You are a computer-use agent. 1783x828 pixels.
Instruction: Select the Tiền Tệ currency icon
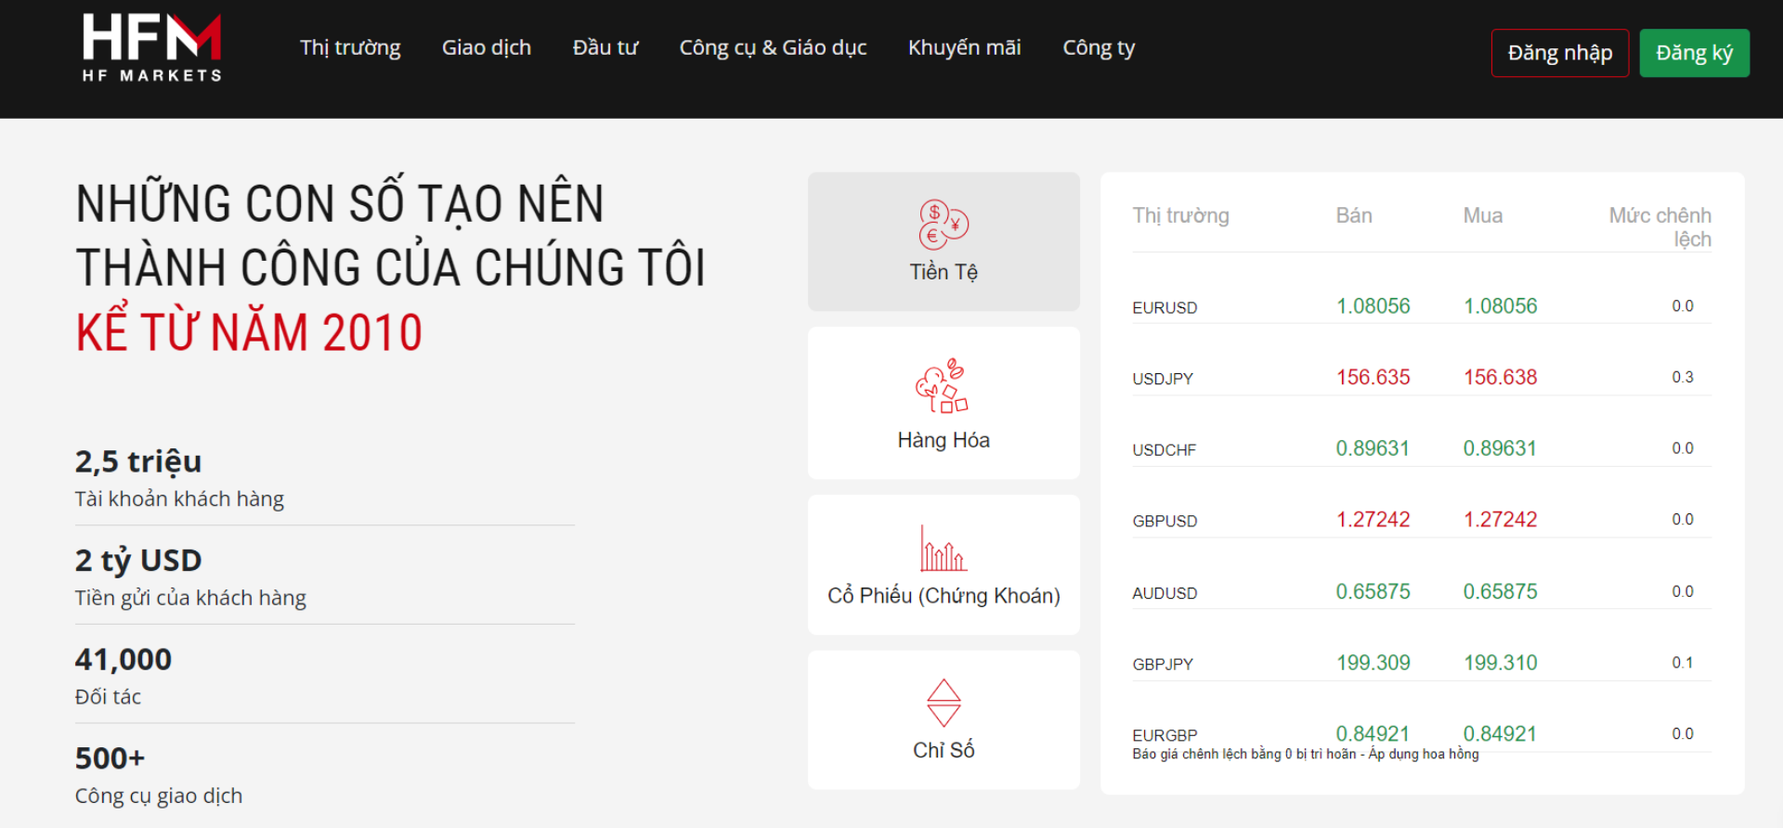click(x=944, y=225)
